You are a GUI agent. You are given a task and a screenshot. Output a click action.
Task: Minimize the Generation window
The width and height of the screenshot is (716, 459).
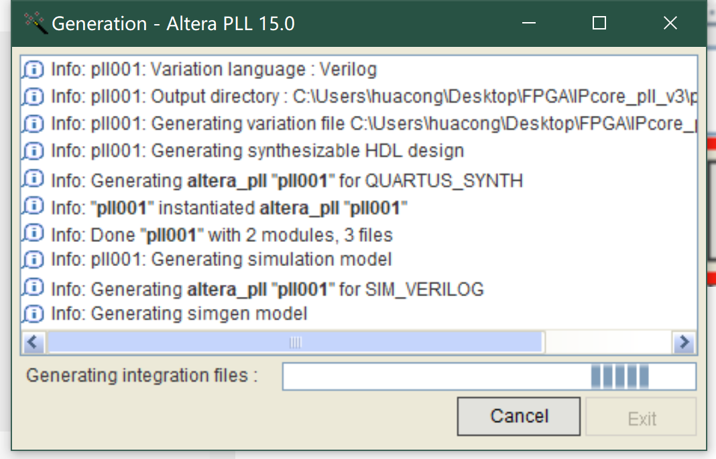click(529, 23)
